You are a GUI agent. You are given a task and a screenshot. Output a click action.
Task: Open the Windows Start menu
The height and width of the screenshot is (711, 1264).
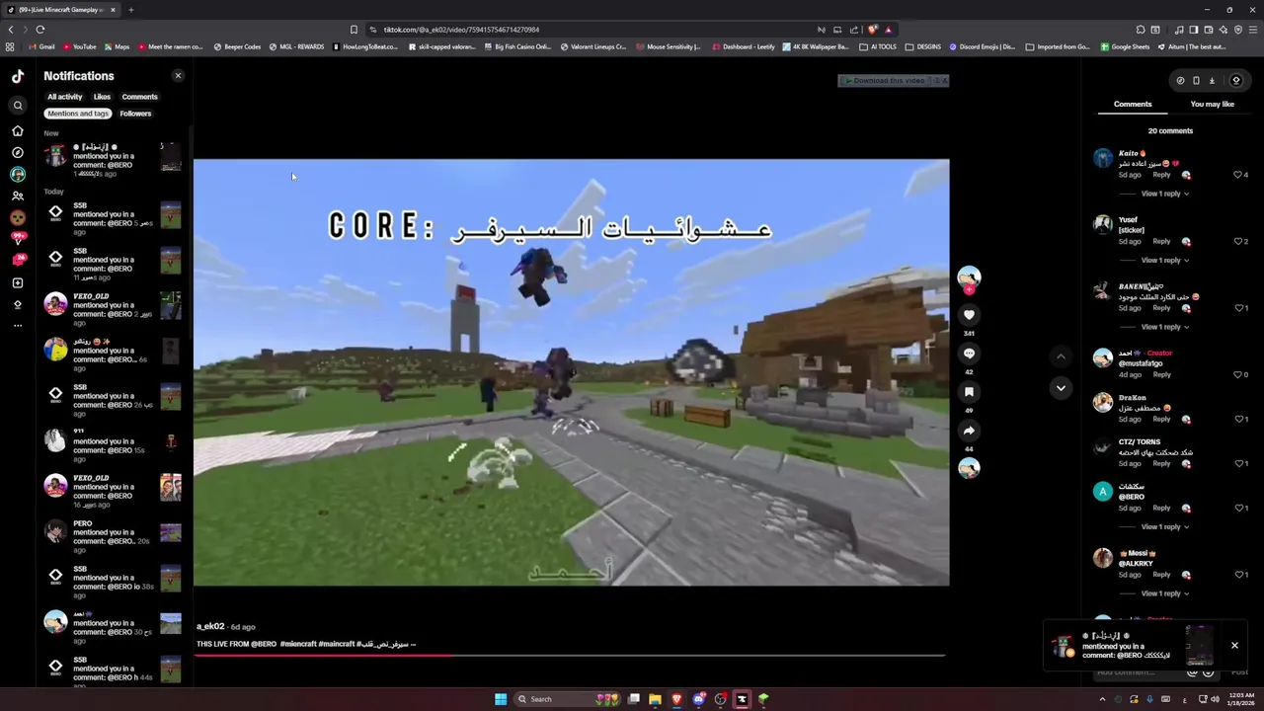pos(501,699)
